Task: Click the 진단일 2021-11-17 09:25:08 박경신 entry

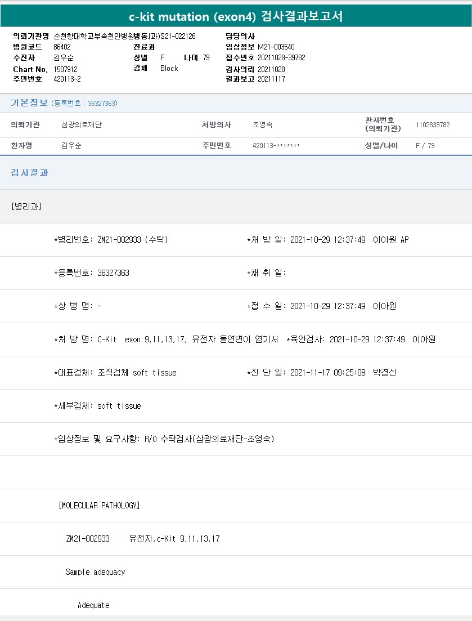Action: pos(322,373)
